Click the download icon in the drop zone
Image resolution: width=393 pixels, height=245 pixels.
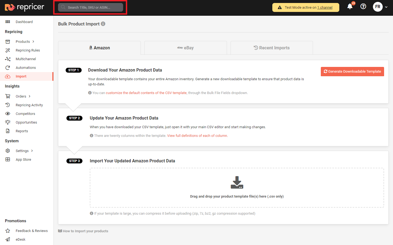(237, 182)
